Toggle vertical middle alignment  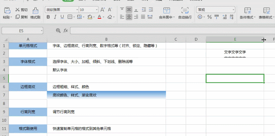coord(129,10)
